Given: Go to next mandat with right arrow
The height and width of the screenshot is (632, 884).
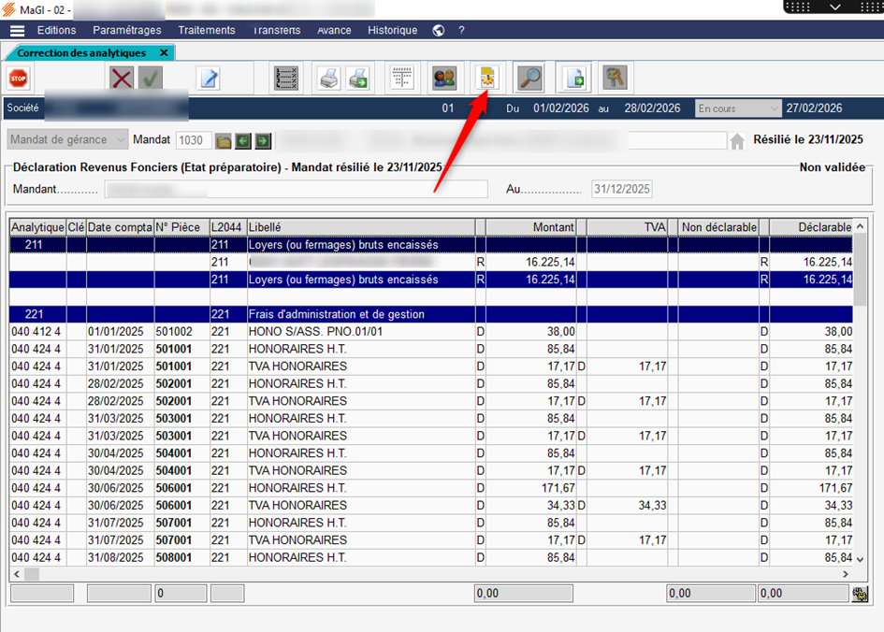Looking at the screenshot, I should (x=263, y=141).
